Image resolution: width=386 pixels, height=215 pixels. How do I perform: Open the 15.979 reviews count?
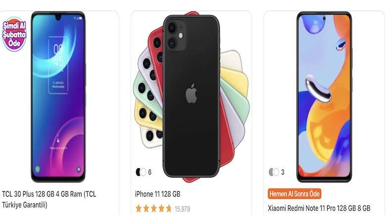pos(183,209)
